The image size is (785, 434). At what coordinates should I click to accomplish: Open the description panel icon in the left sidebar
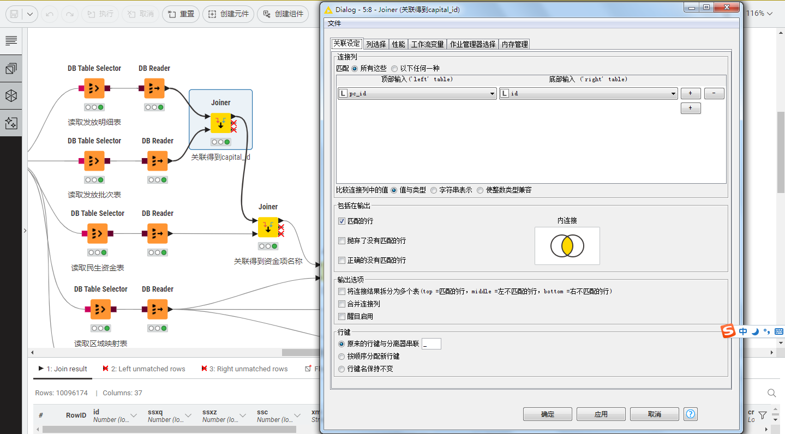11,41
